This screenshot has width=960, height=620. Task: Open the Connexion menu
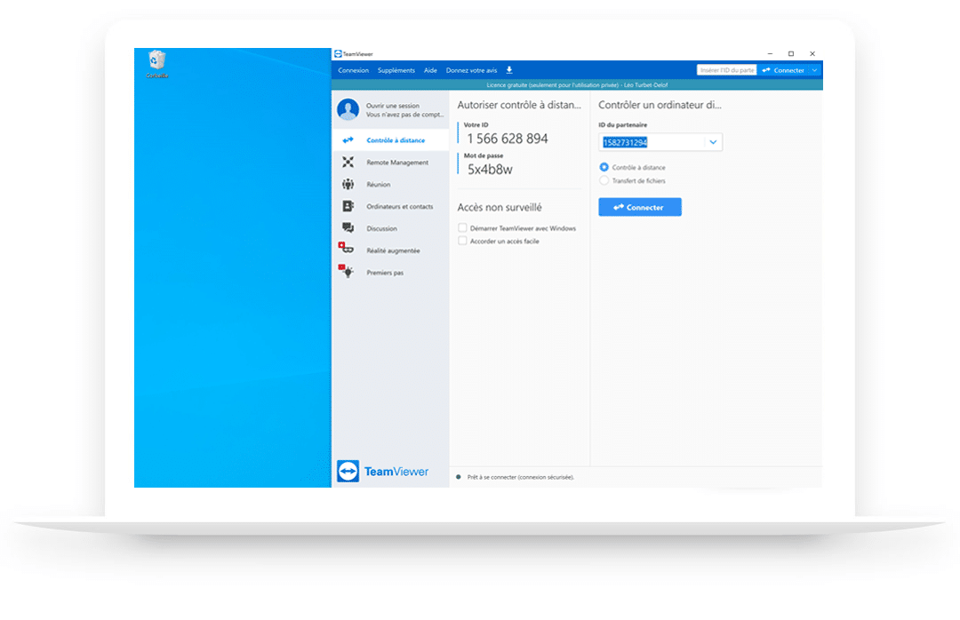353,70
